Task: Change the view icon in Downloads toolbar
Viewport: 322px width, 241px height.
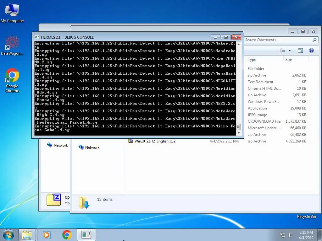Action: [x=283, y=51]
